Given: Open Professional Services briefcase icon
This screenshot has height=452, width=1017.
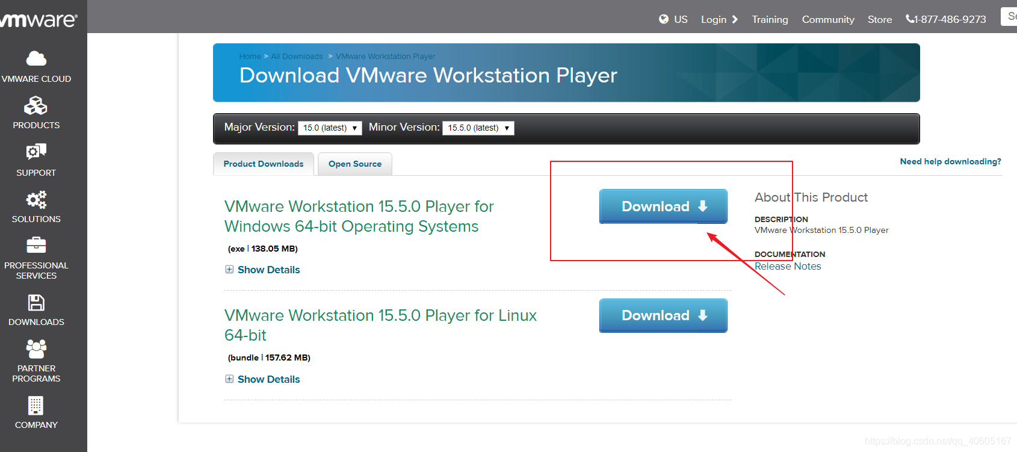Looking at the screenshot, I should tap(36, 245).
